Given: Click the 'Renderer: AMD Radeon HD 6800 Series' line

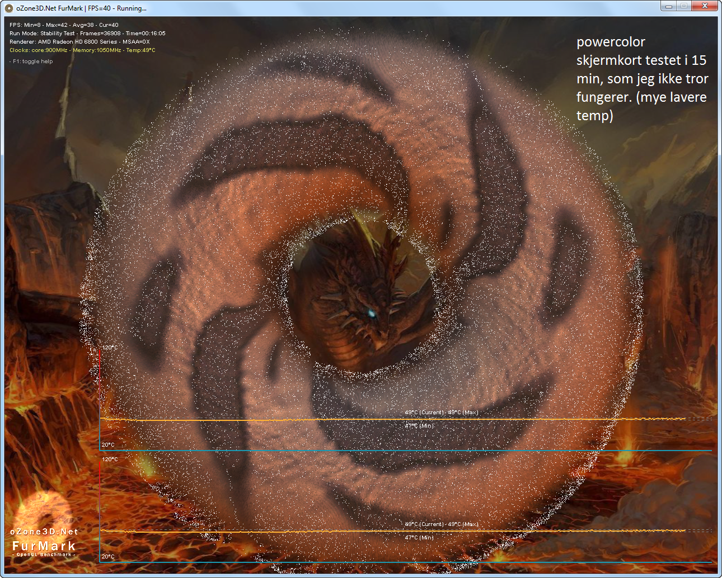Looking at the screenshot, I should click(79, 42).
